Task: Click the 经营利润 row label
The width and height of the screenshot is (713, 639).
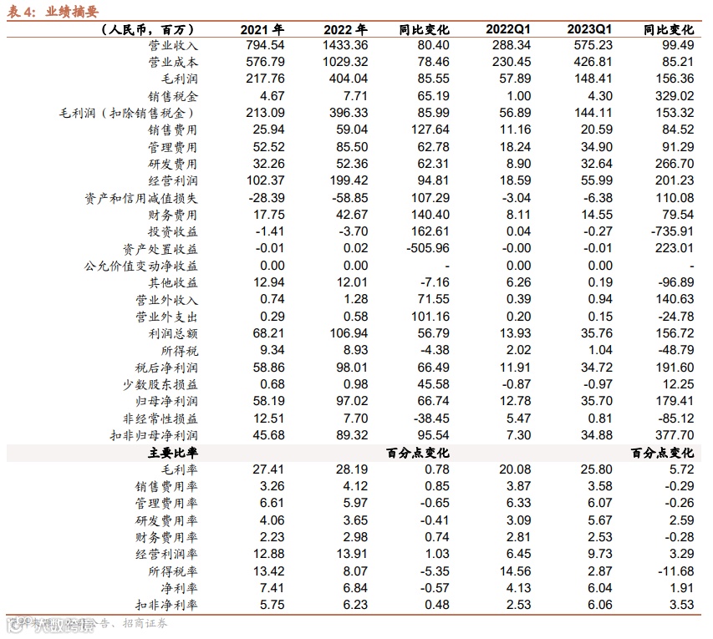Action: pyautogui.click(x=173, y=181)
